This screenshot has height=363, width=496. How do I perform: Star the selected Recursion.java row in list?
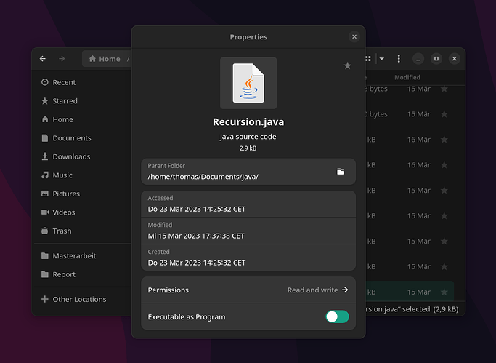[x=444, y=292]
